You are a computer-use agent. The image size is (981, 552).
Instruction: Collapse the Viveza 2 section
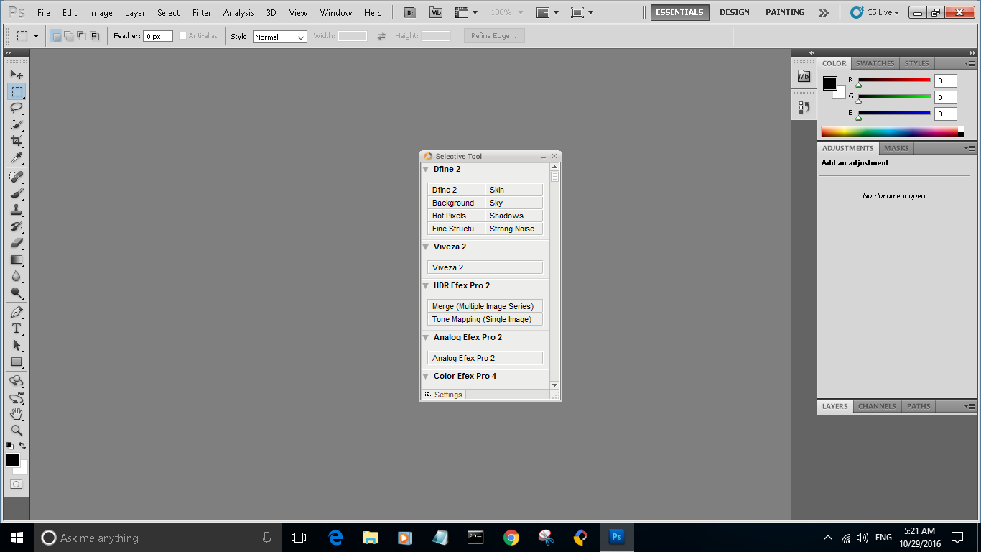426,247
